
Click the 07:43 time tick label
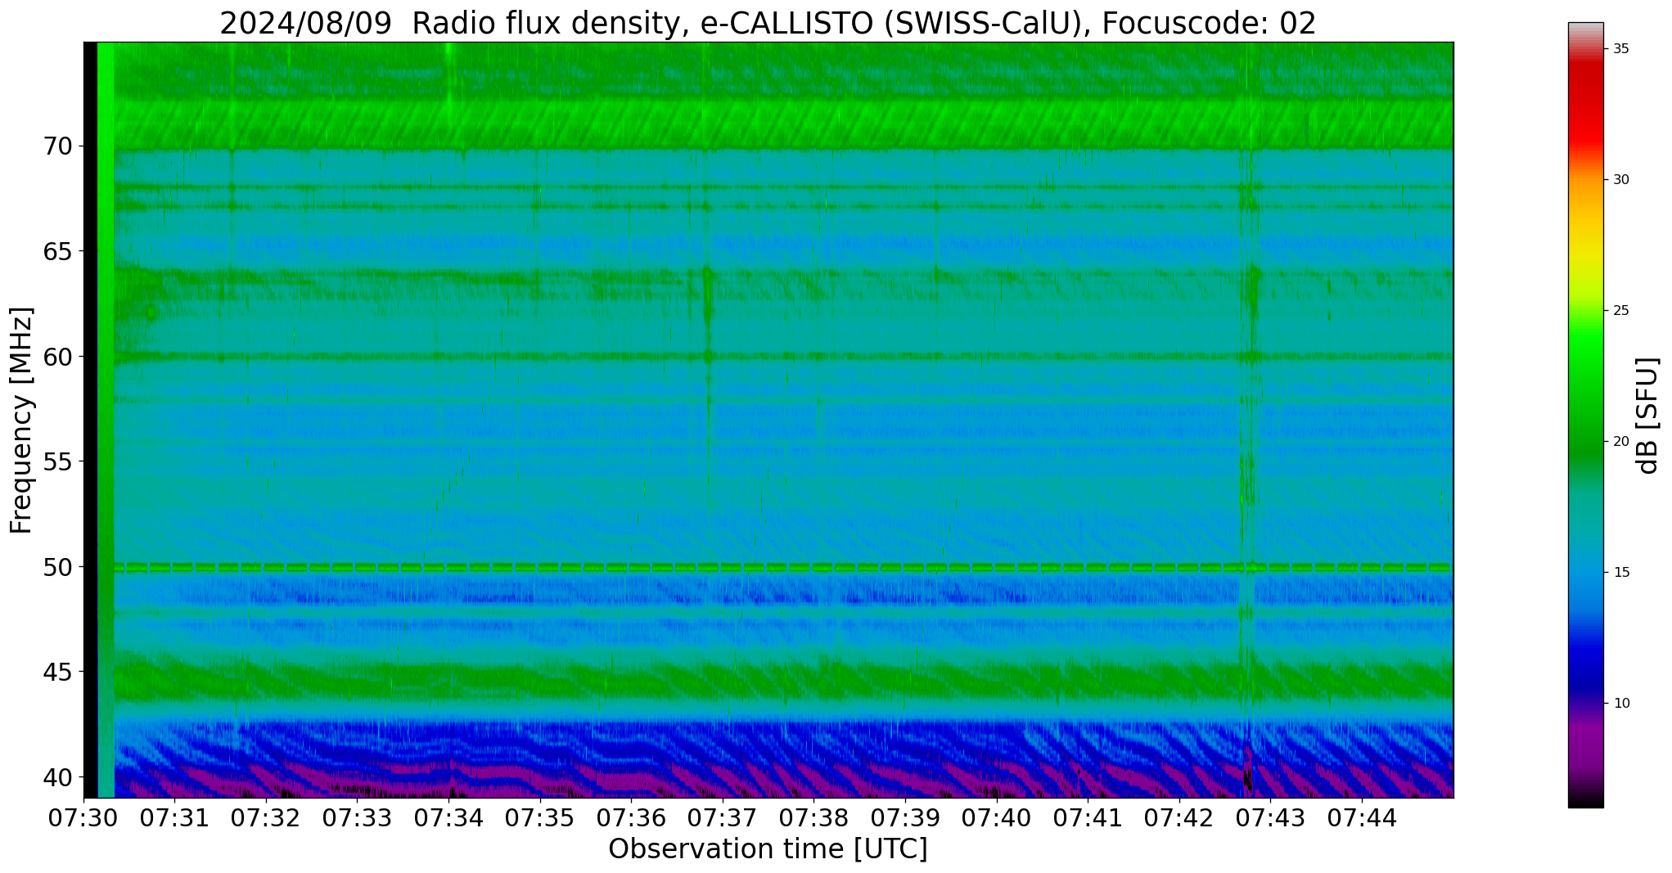pyautogui.click(x=1271, y=817)
